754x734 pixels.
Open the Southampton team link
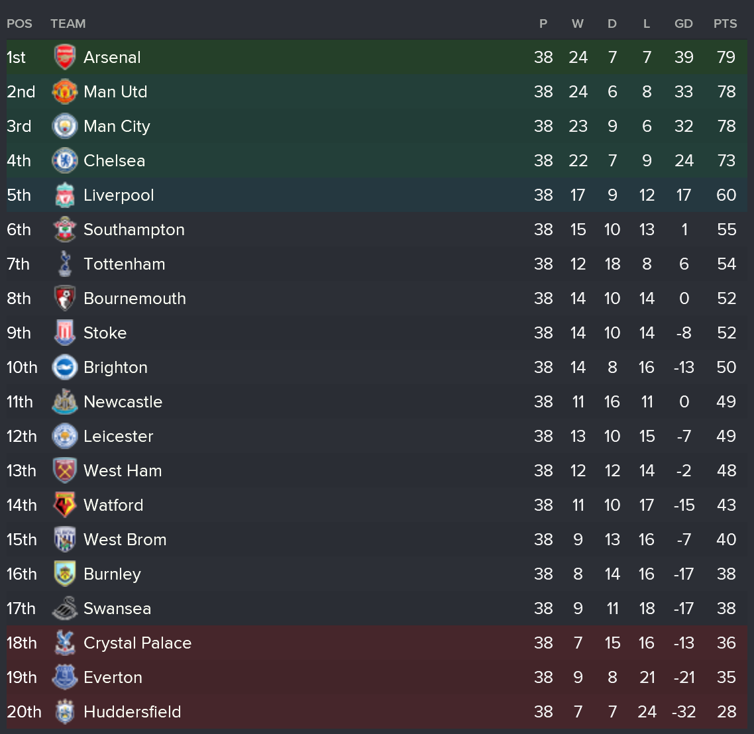point(134,230)
